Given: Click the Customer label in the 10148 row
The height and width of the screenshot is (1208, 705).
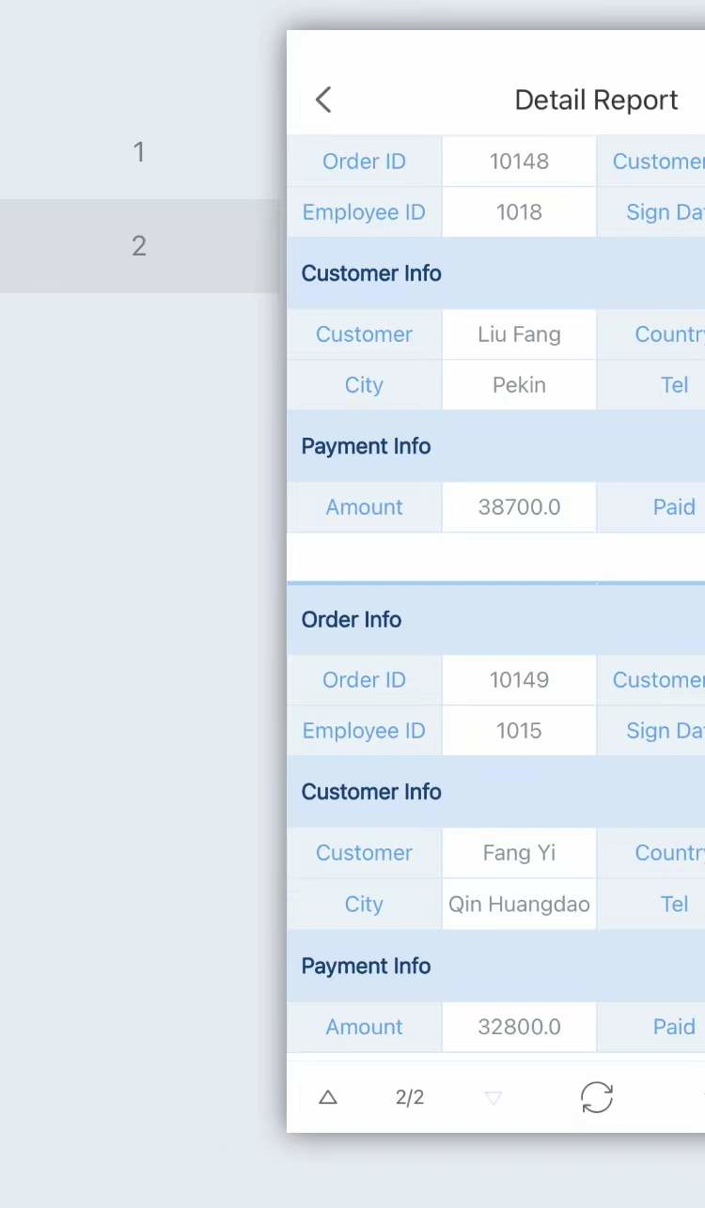Looking at the screenshot, I should click(658, 162).
